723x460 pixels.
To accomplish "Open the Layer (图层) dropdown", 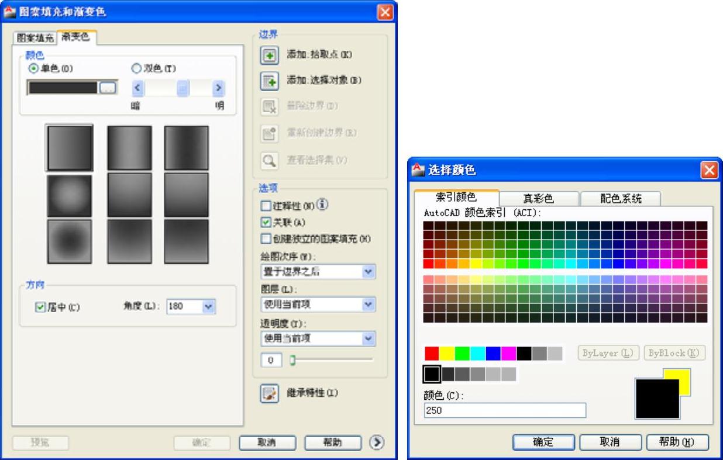I will click(x=369, y=305).
